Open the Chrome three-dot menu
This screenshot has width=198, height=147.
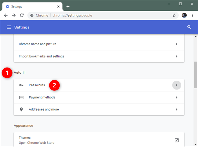click(x=192, y=15)
